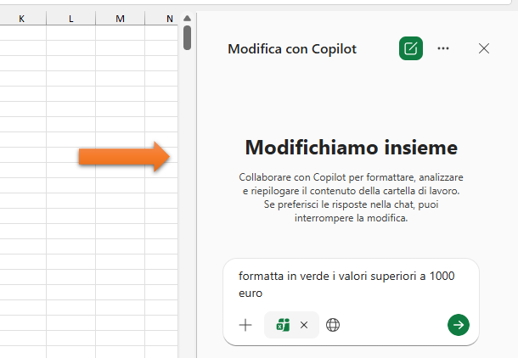Screen dimensions: 518x358
Task: Click the attached Excel workbook chip icon
Action: [x=283, y=324]
